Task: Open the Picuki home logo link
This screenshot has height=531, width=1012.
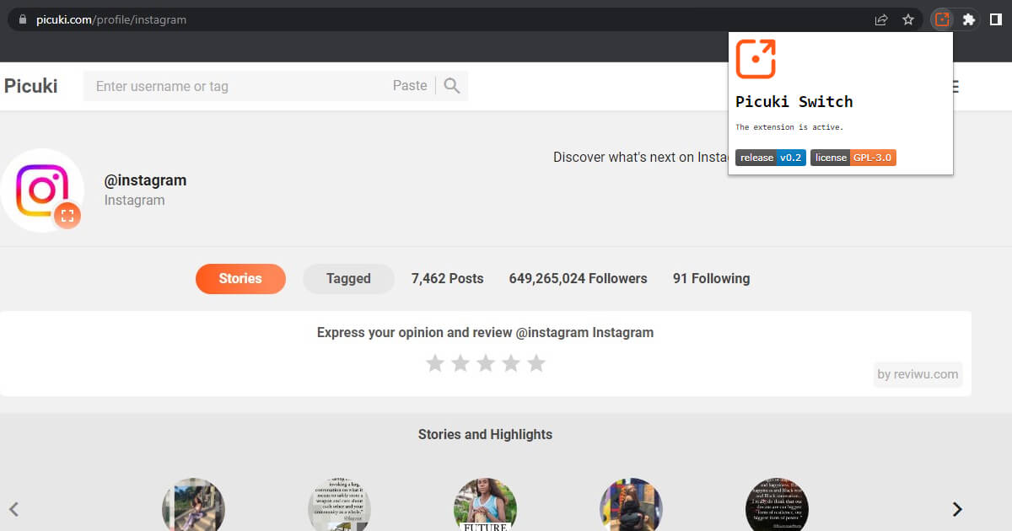Action: [x=31, y=86]
